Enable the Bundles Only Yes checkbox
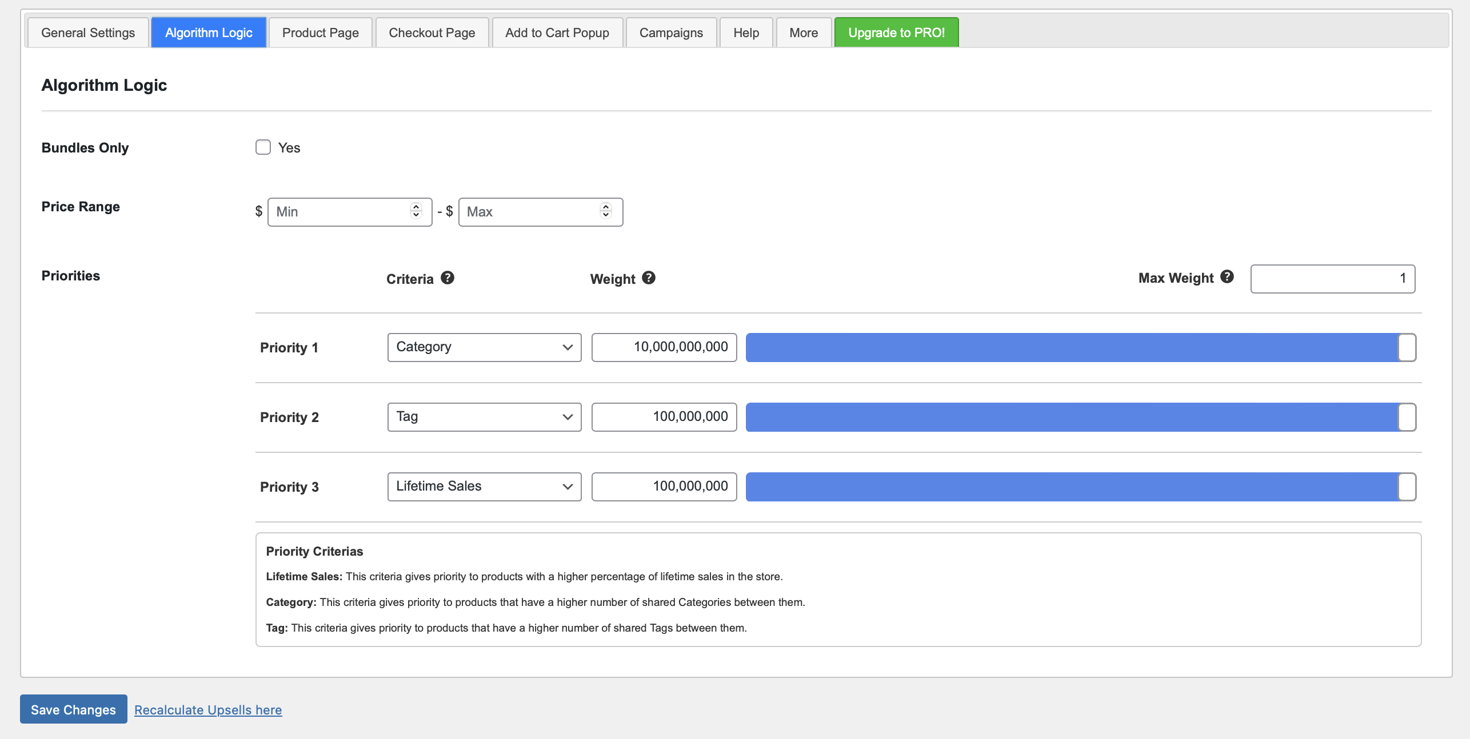Screen dimensions: 1470x739 (263, 147)
